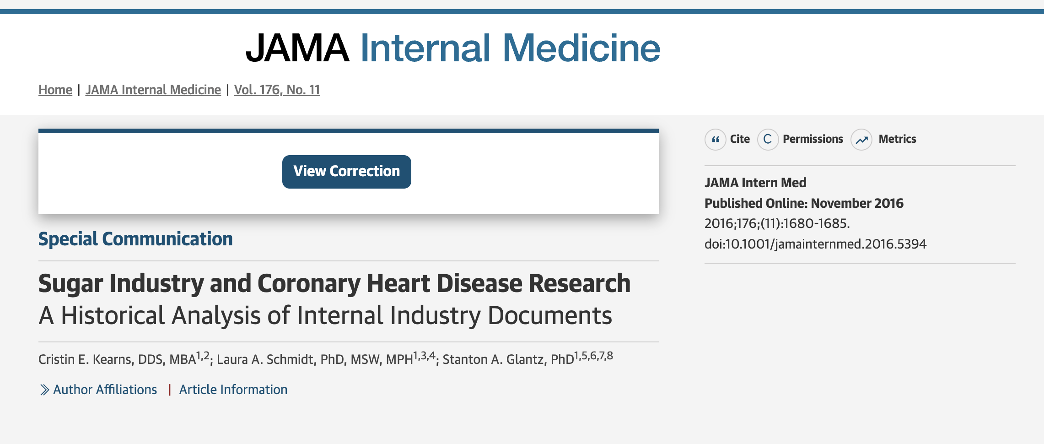The image size is (1044, 444).
Task: Expand Author Affiliations via double chevron
Action: [44, 390]
